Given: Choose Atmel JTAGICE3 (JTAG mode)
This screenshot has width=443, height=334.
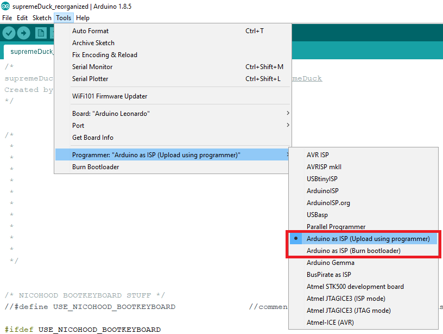Looking at the screenshot, I should pyautogui.click(x=363, y=310).
